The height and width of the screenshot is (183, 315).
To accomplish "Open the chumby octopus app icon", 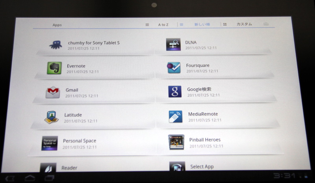I will click(x=56, y=45).
